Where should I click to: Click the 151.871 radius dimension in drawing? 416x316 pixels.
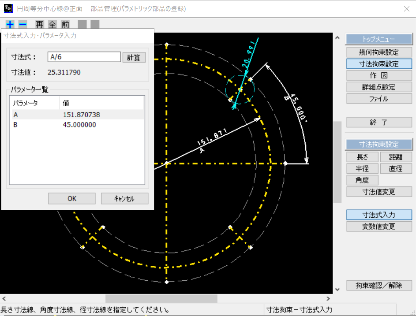pyautogui.click(x=212, y=137)
